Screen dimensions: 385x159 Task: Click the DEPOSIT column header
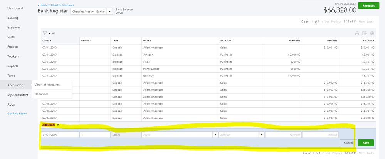332,41
